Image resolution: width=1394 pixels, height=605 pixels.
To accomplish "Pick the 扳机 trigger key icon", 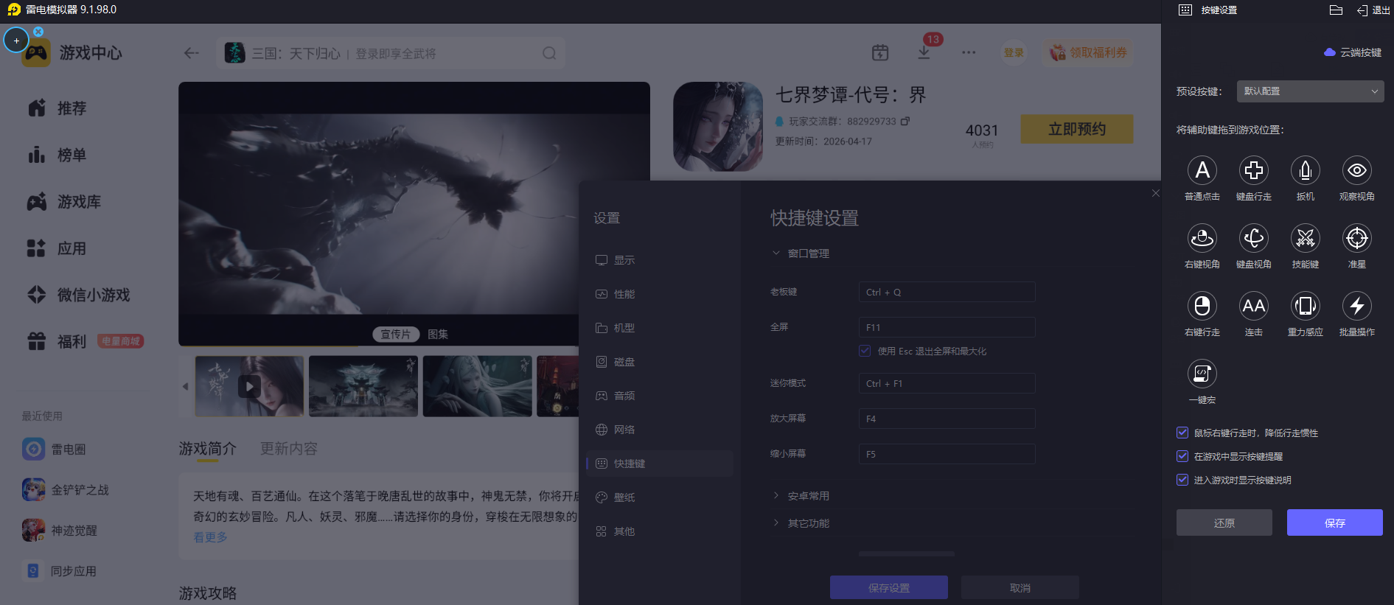I will 1305,171.
